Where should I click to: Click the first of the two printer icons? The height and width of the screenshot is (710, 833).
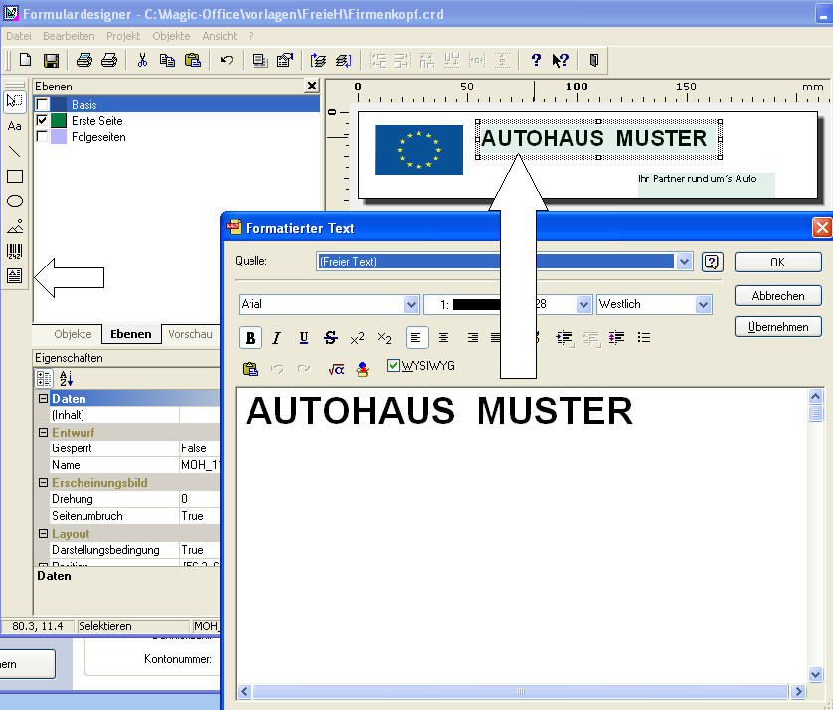[83, 60]
